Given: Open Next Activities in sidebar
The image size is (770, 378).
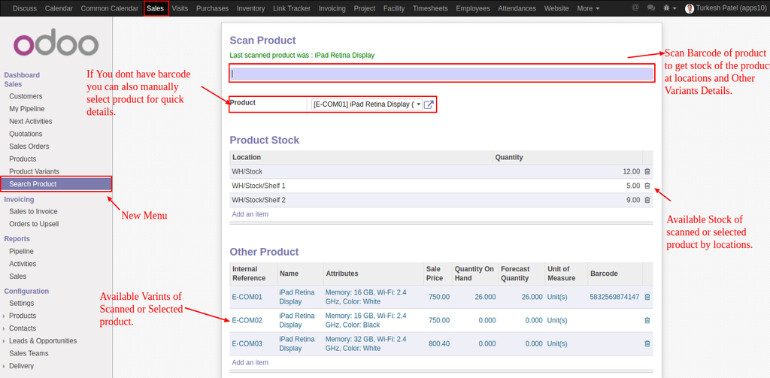Looking at the screenshot, I should click(x=30, y=121).
